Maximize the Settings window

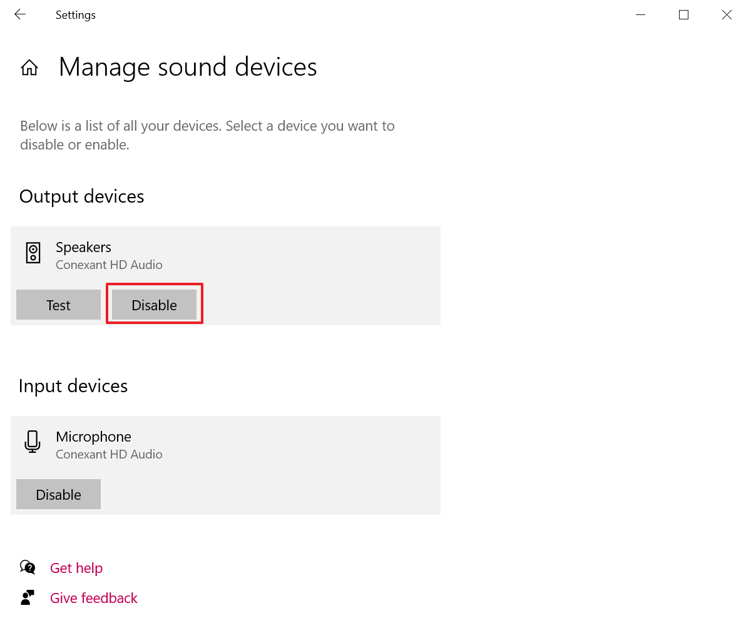683,15
